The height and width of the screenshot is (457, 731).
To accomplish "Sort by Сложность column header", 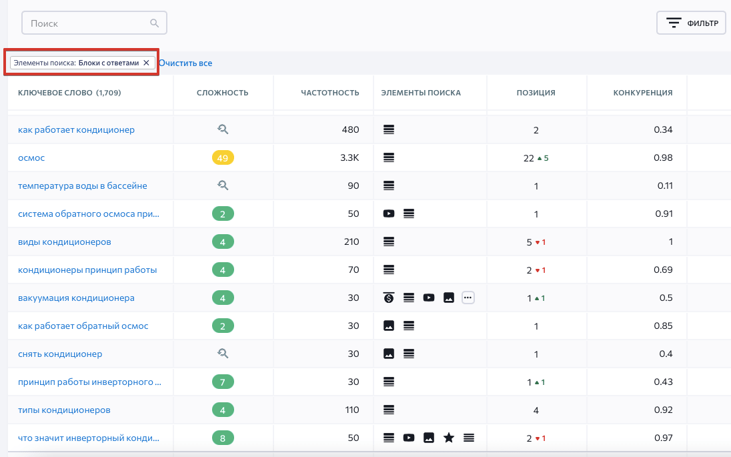I will tap(223, 93).
